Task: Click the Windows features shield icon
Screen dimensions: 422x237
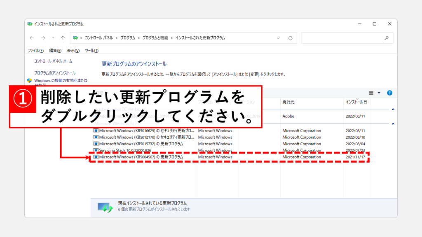Action: 30,81
